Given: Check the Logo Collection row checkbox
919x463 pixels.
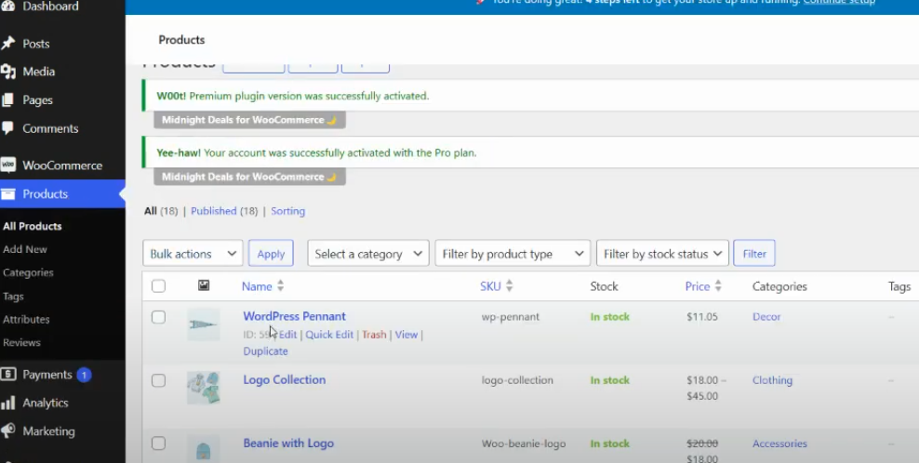Looking at the screenshot, I should click(x=158, y=380).
